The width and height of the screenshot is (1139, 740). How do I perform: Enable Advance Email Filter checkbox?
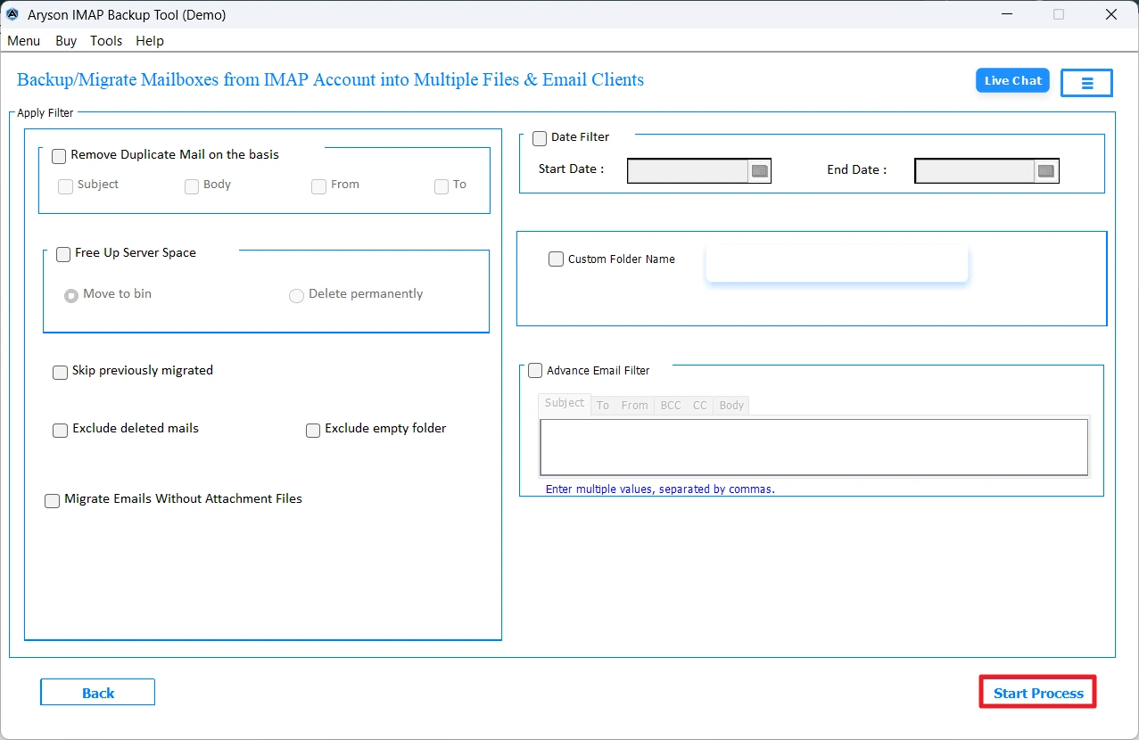coord(535,370)
